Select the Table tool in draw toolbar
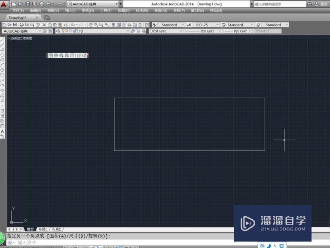 [2, 126]
